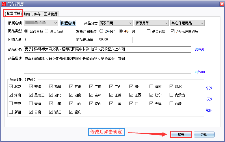
Task: Toggle the 7天无理由退货 checkbox
Action: point(172,31)
